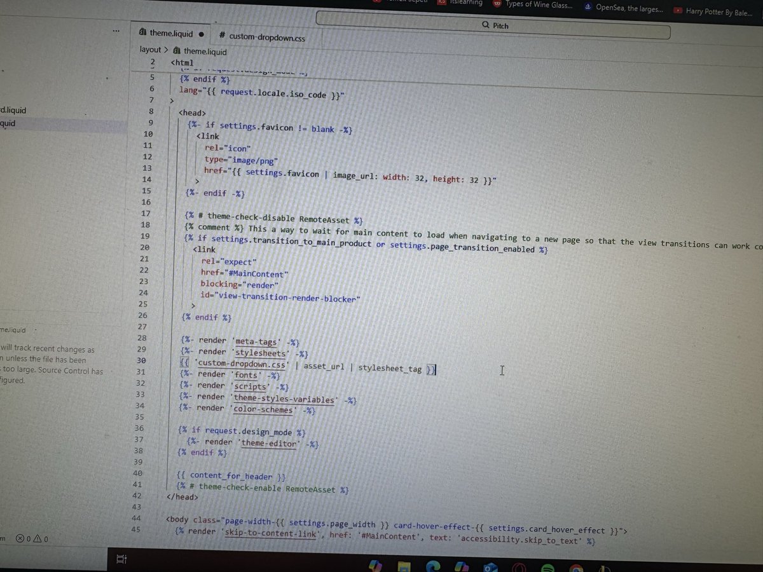
Task: Click the <body class= tag on line 44
Action: (x=193, y=520)
